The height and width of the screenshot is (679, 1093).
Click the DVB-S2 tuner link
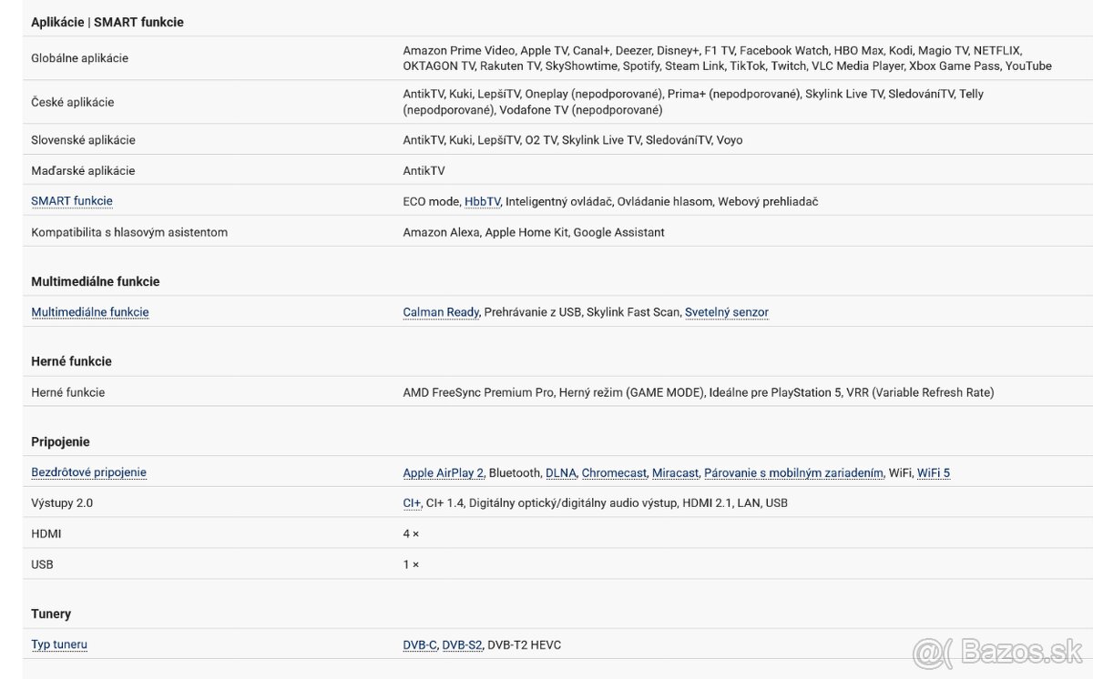pyautogui.click(x=462, y=645)
